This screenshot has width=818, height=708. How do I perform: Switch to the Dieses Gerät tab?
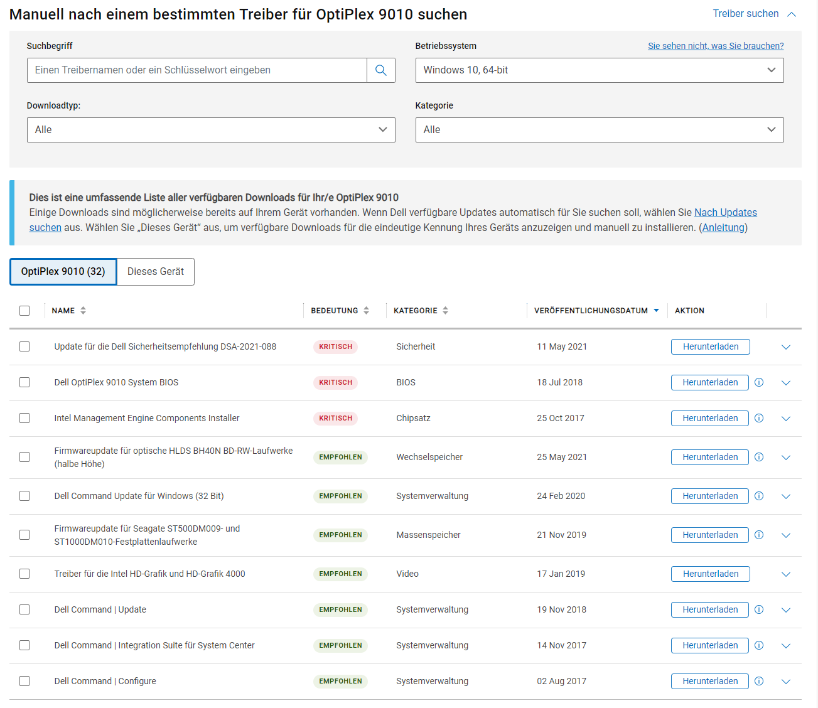156,272
